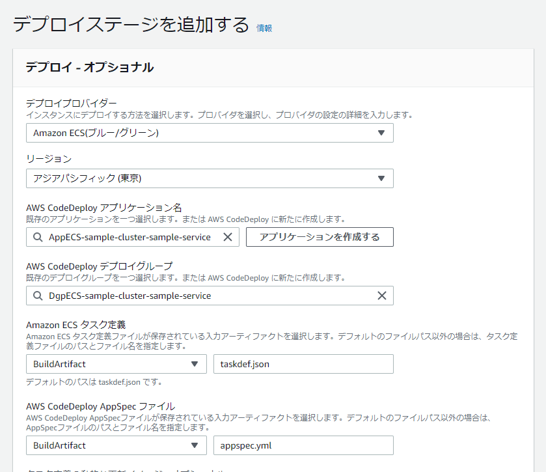Click the search icon in deploy group field
This screenshot has height=472, width=546.
pos(38,296)
